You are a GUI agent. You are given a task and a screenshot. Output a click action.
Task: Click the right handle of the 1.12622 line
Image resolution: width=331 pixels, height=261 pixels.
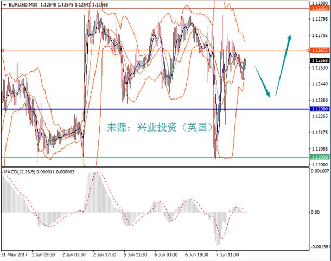308,51
